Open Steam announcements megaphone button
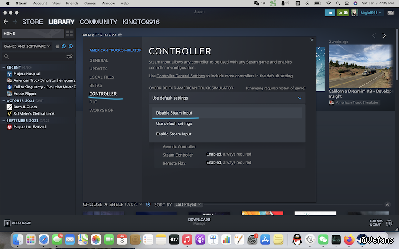This screenshot has width=399, height=249. click(x=330, y=13)
